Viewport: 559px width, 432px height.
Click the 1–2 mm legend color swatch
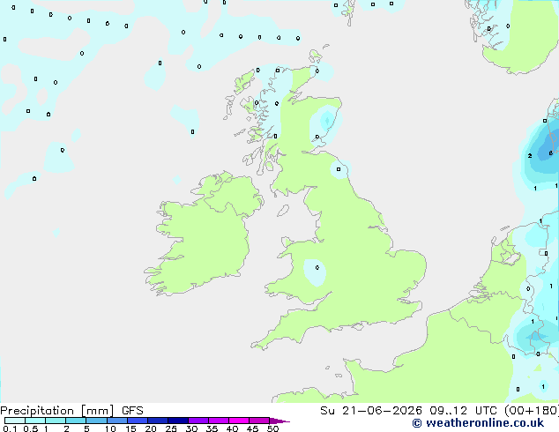[x=56, y=421]
